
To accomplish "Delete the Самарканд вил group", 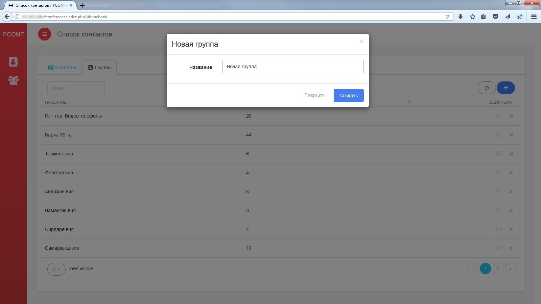I will (511, 248).
